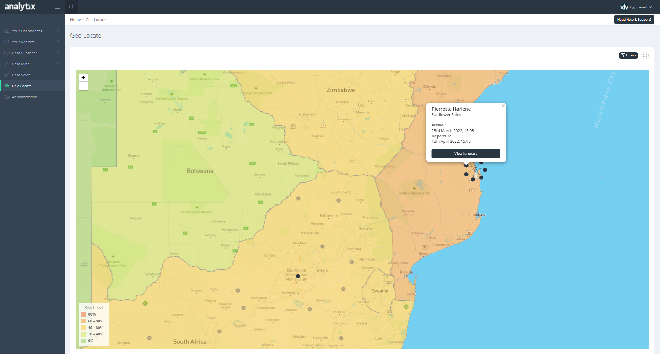This screenshot has height=354, width=660.
Task: Click the traveller marker near Ekurhuleni
Action: [x=298, y=276]
